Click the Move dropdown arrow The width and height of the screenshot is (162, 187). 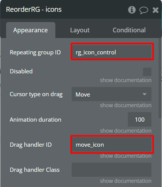145,94
